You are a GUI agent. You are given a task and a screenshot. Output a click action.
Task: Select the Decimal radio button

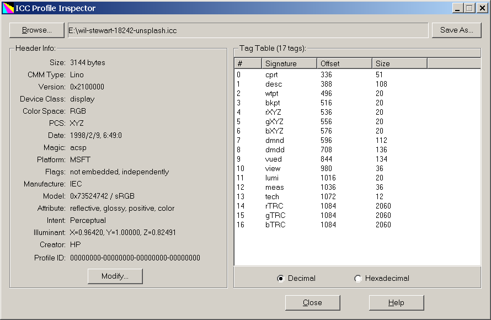point(281,279)
